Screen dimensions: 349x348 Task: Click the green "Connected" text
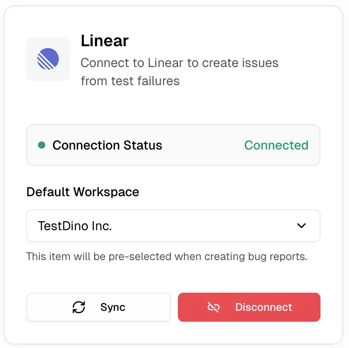click(x=276, y=145)
